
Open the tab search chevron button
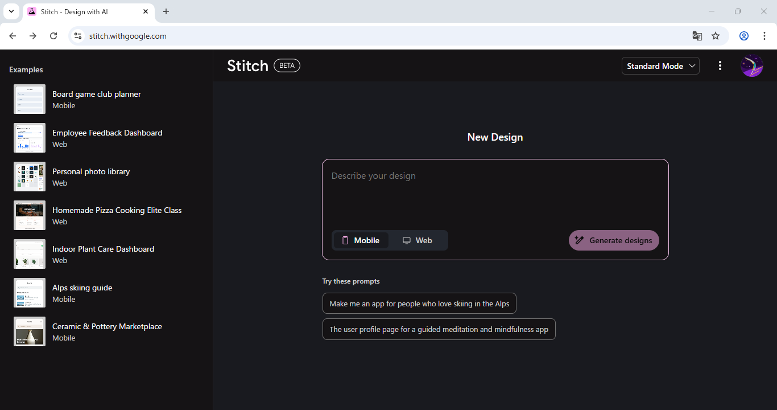click(11, 11)
